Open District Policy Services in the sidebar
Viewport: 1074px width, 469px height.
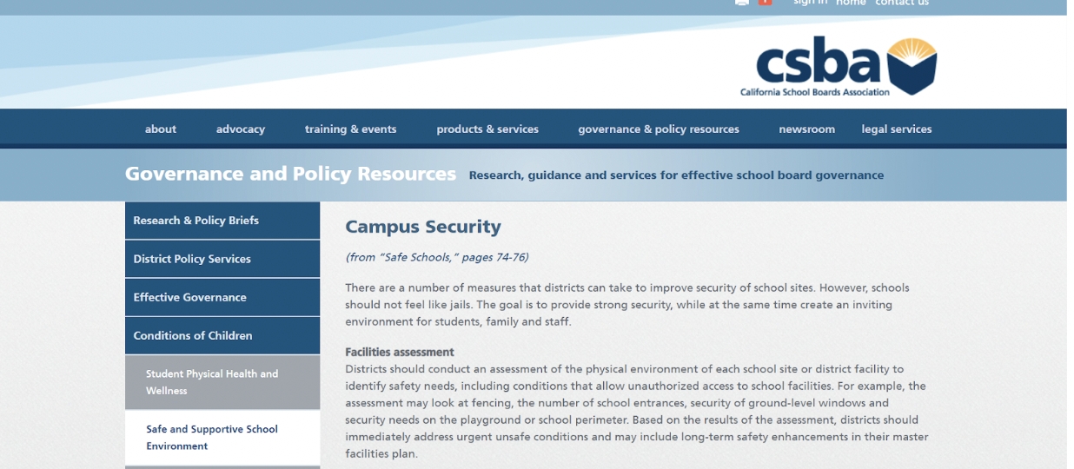[x=192, y=259]
